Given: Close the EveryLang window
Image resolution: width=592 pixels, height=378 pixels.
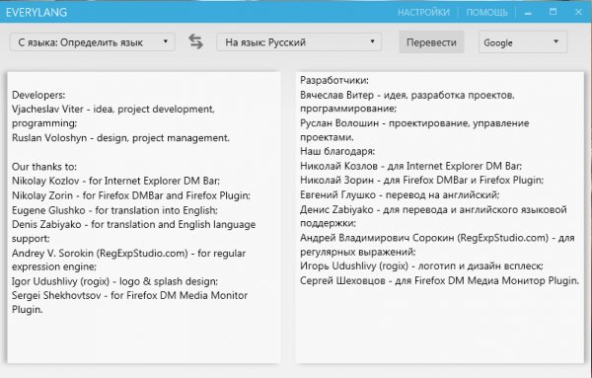Looking at the screenshot, I should click(x=578, y=12).
